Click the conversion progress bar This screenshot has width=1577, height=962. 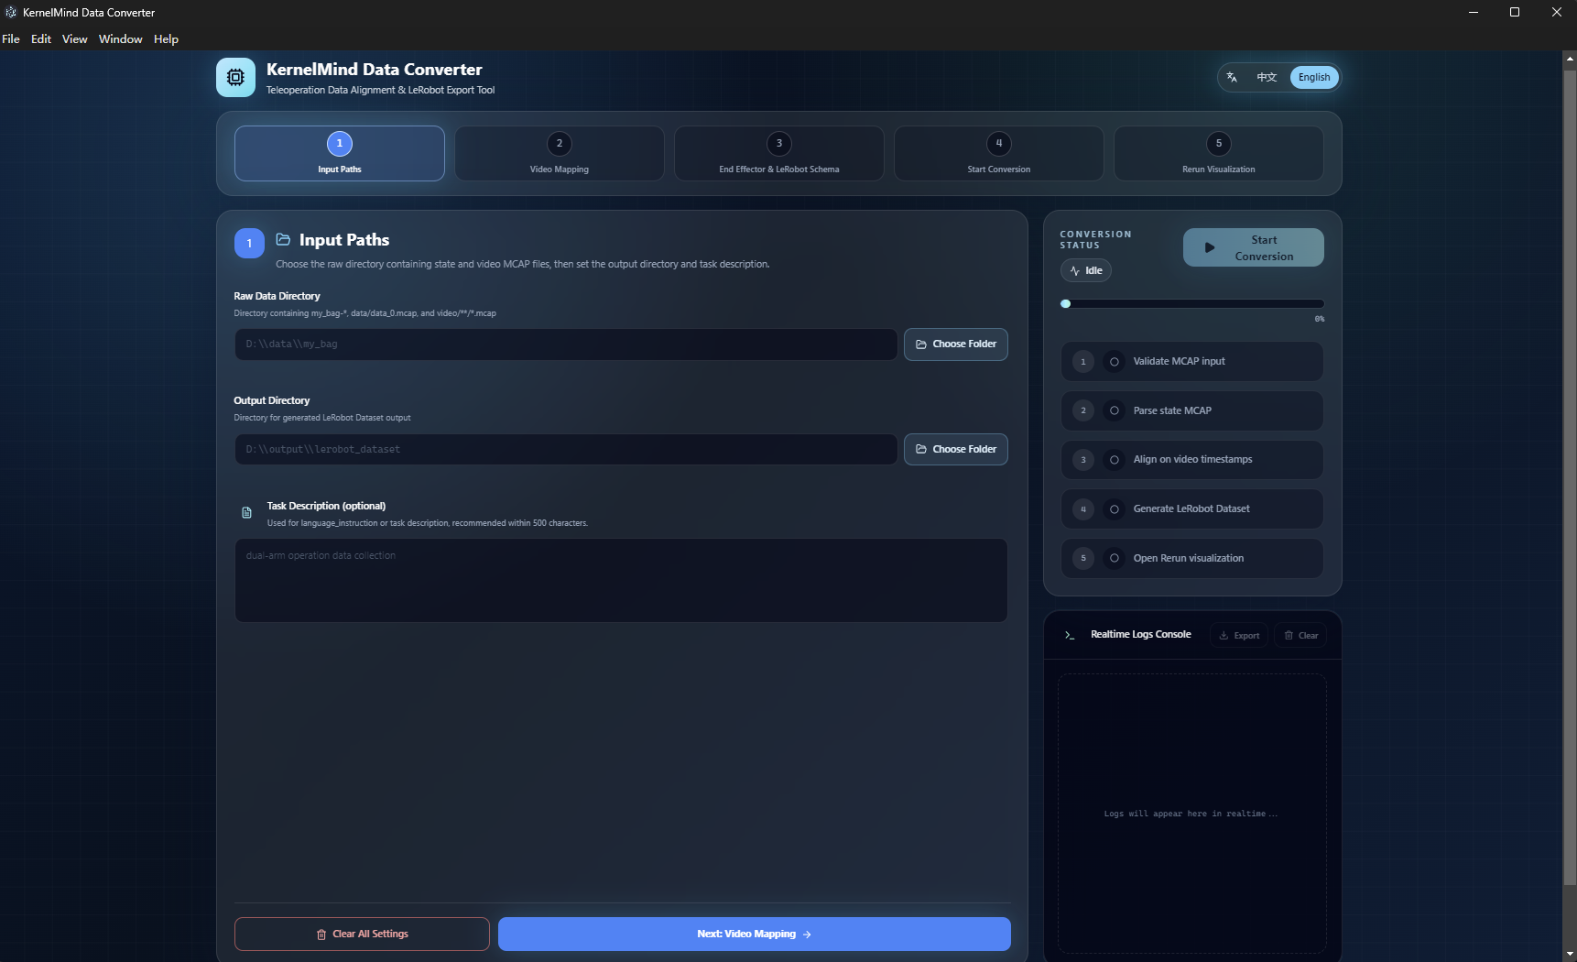pyautogui.click(x=1192, y=303)
